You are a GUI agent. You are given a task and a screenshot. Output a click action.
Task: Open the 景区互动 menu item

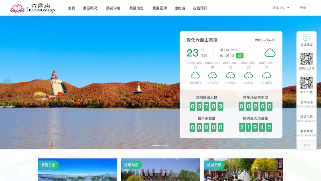[x=159, y=8]
